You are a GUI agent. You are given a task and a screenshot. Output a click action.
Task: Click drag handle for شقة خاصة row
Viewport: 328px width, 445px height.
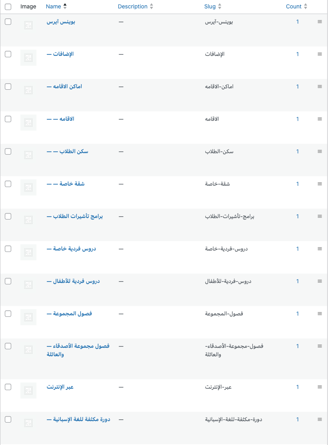click(x=320, y=184)
